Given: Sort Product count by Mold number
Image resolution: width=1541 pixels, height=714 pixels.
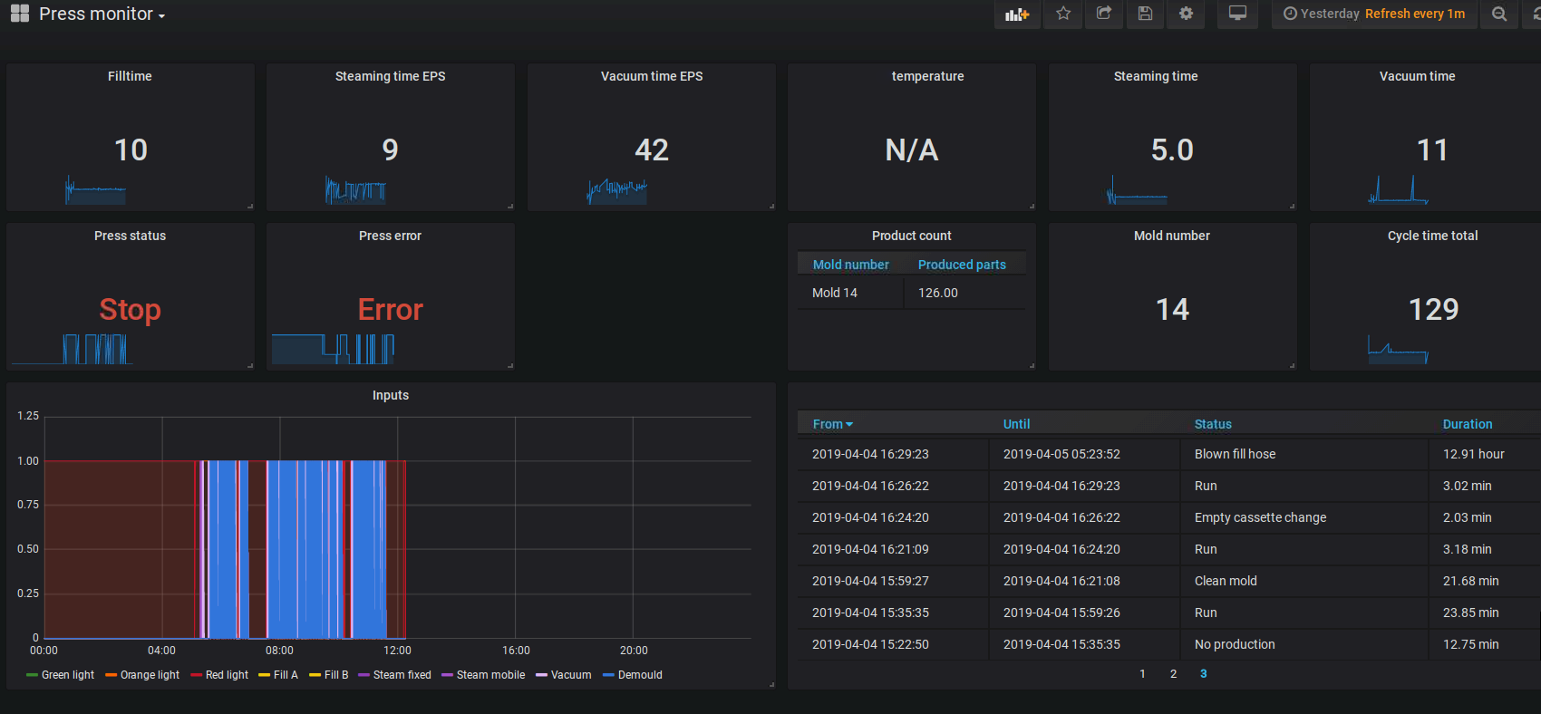Looking at the screenshot, I should pos(850,265).
